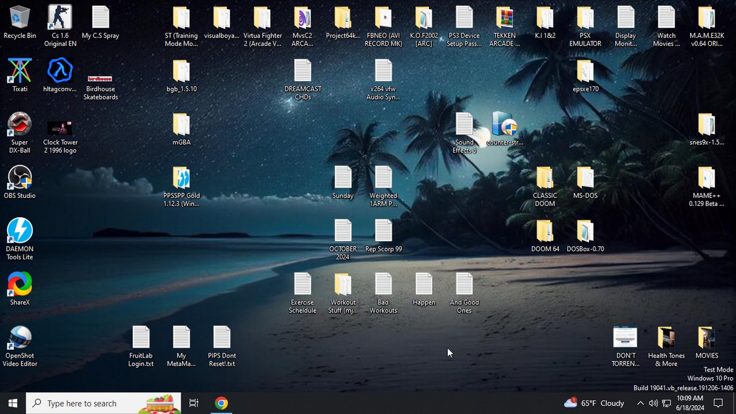Open Task View from the taskbar

194,403
